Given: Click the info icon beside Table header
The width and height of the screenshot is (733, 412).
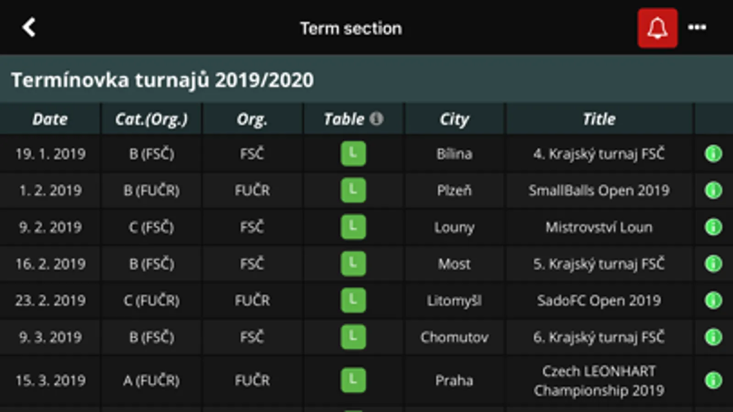Looking at the screenshot, I should (x=376, y=119).
